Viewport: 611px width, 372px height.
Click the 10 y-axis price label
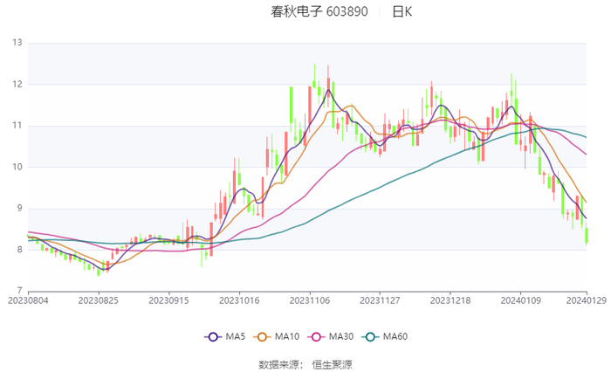tap(17, 167)
